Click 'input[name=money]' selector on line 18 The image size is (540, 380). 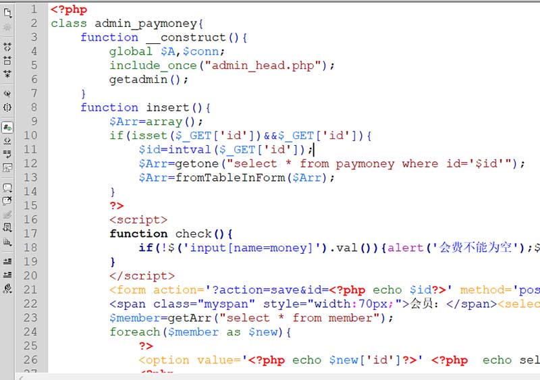coord(251,248)
